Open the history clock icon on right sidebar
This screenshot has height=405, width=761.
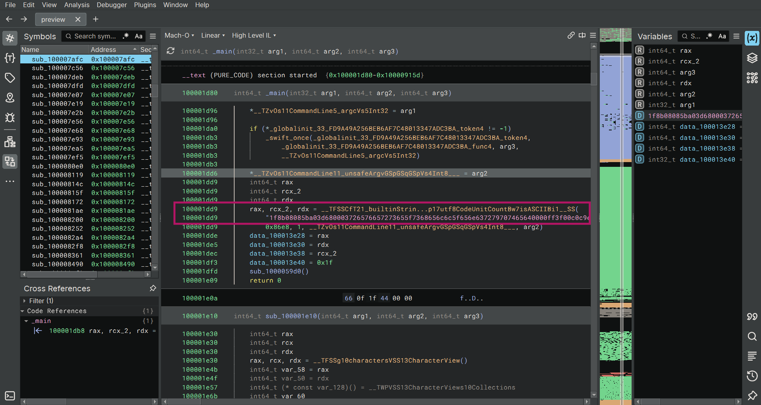pyautogui.click(x=752, y=376)
